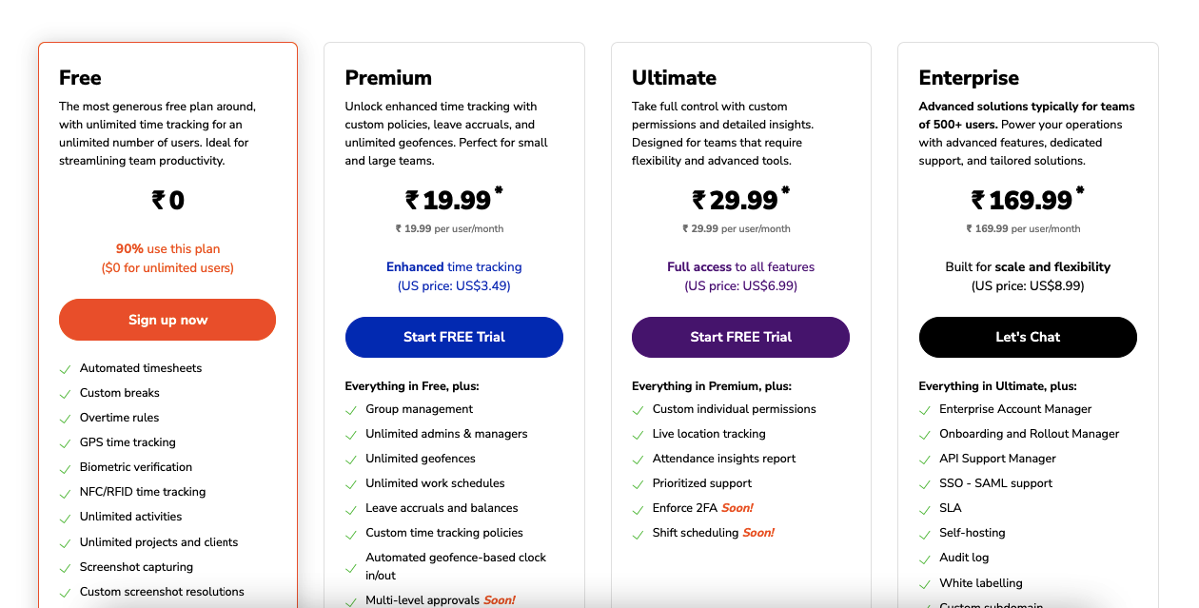Click the checkmark next to Prioritized support
This screenshot has width=1199, height=608.
tap(638, 484)
